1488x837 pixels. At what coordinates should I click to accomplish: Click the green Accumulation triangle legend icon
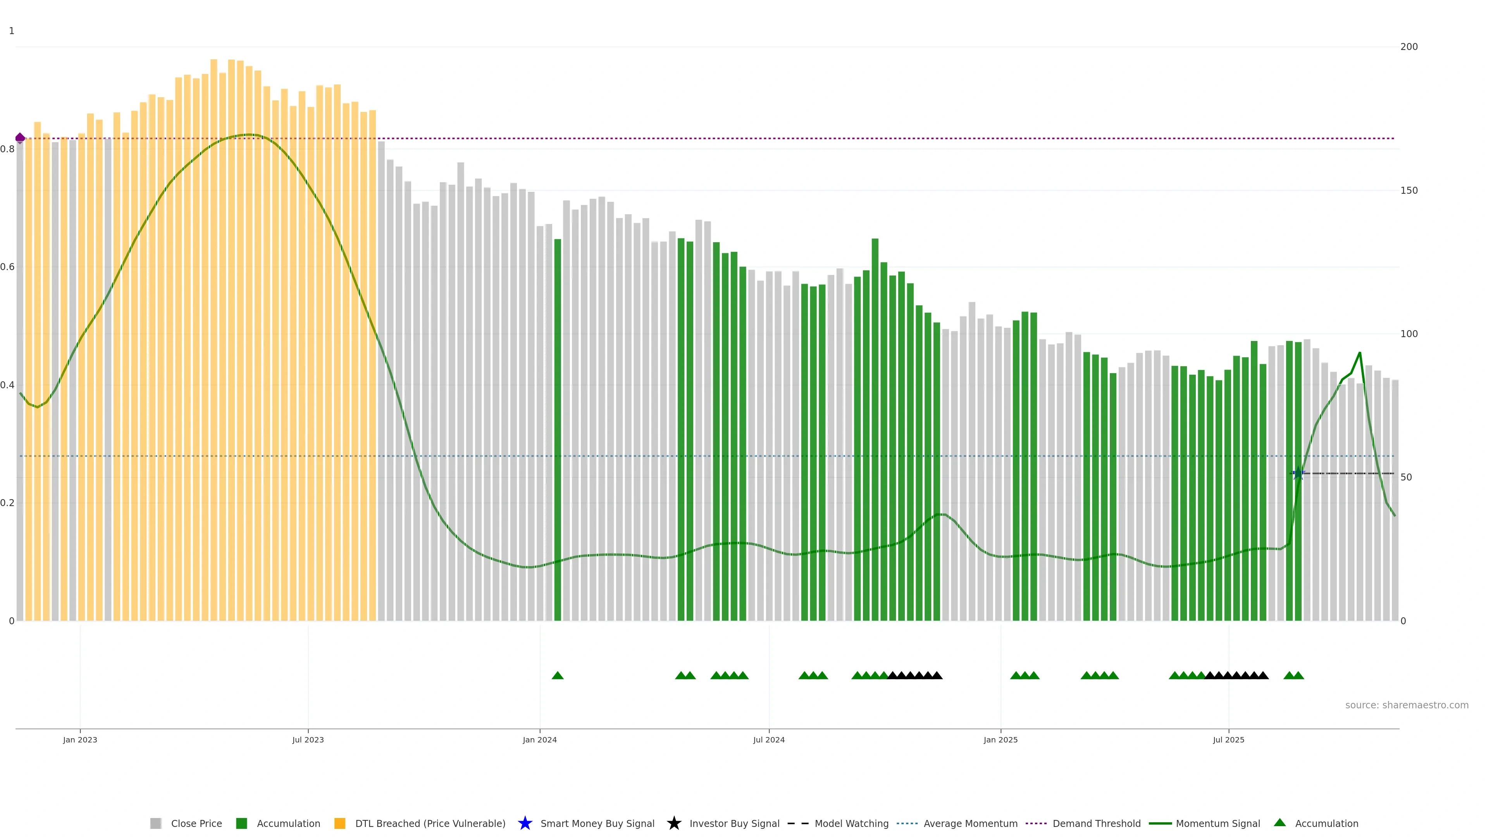coord(1280,823)
